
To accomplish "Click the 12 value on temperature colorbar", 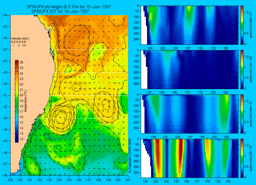I will click(x=22, y=139).
